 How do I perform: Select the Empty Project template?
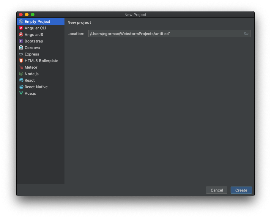41,21
